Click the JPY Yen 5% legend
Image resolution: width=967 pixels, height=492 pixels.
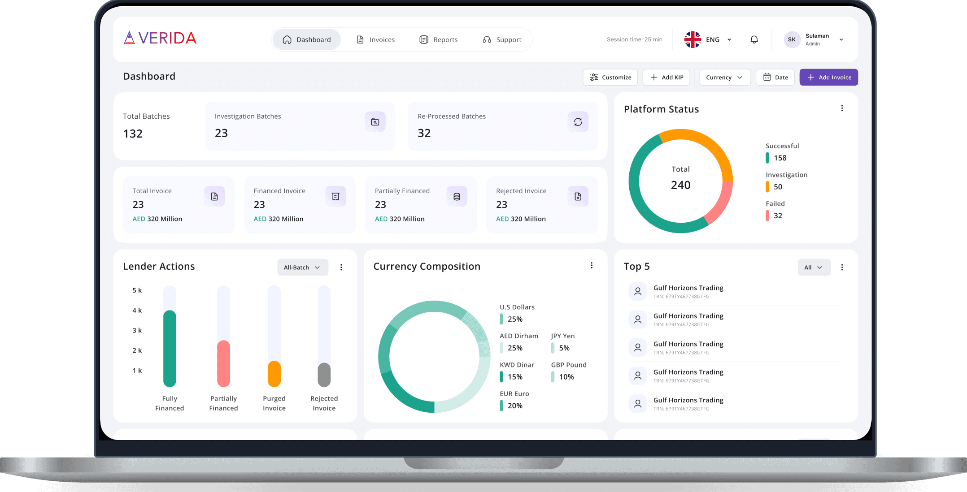[x=563, y=342]
